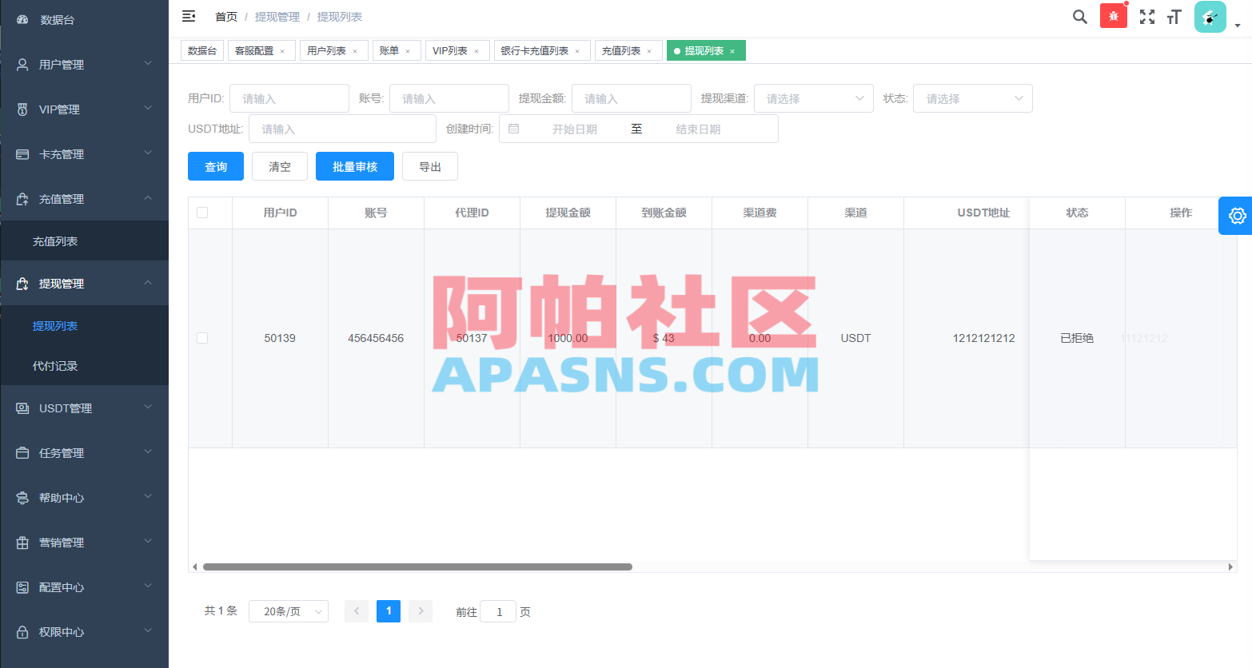Click the 首页 breadcrumb link
This screenshot has width=1252, height=668.
click(226, 17)
